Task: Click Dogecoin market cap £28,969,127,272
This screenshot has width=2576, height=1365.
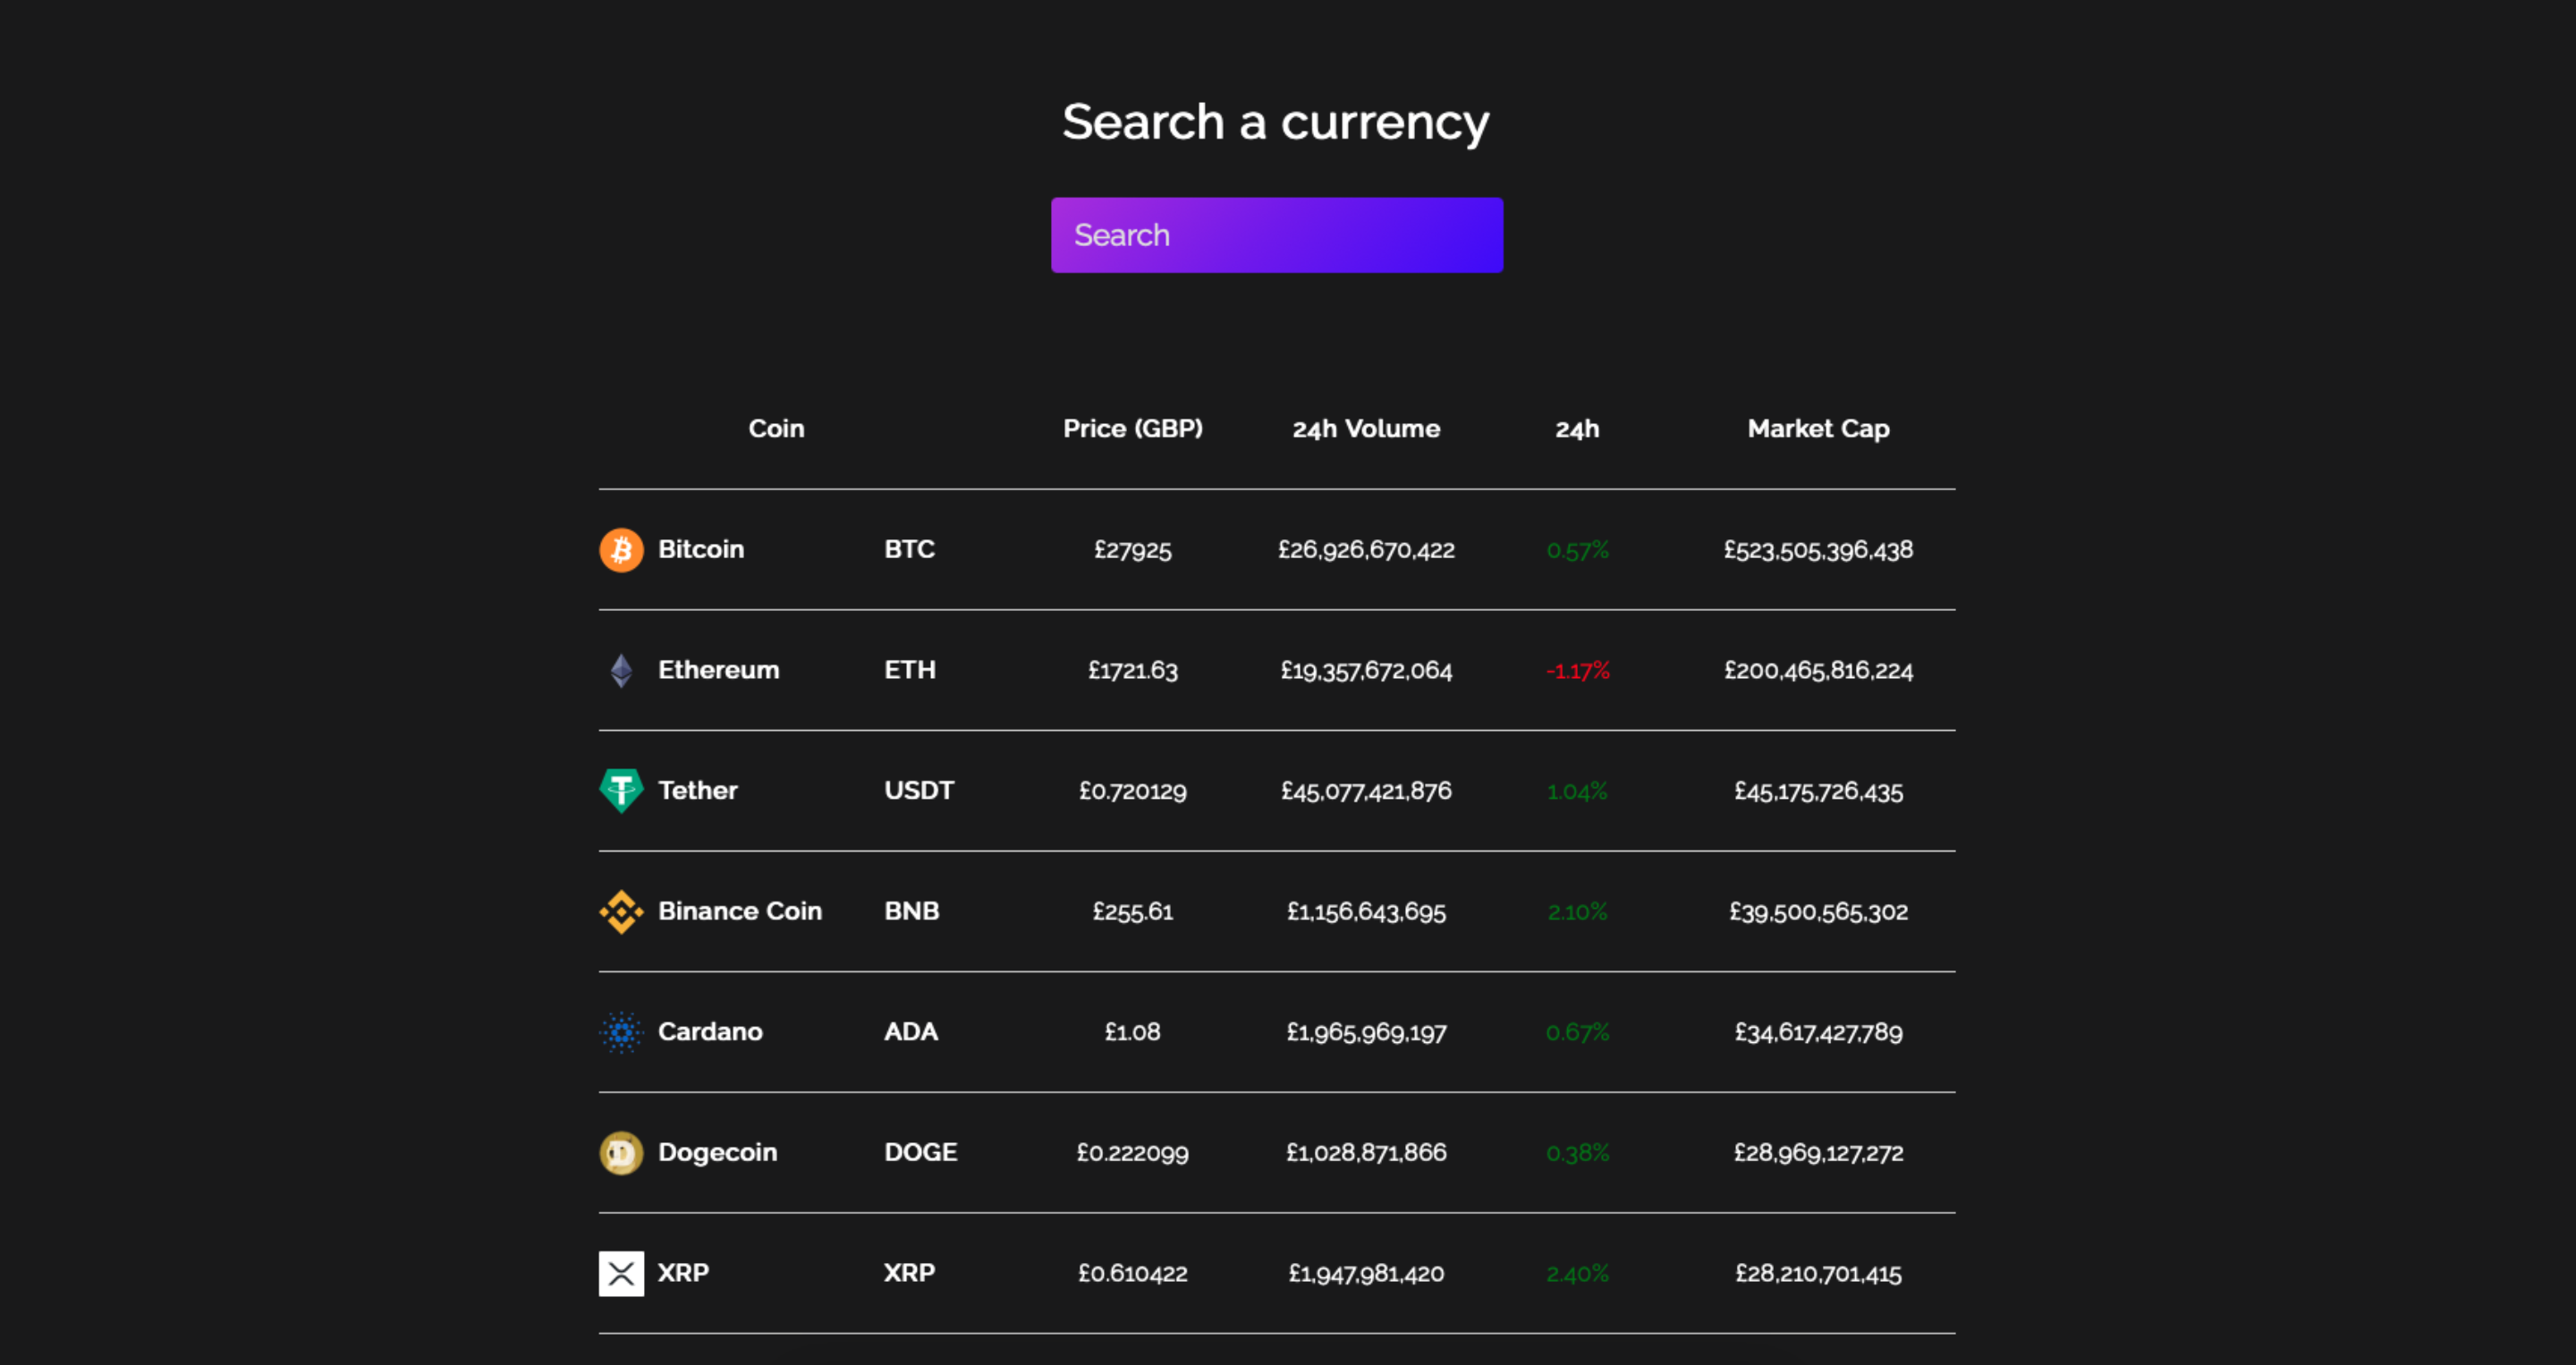Action: pos(1818,1153)
